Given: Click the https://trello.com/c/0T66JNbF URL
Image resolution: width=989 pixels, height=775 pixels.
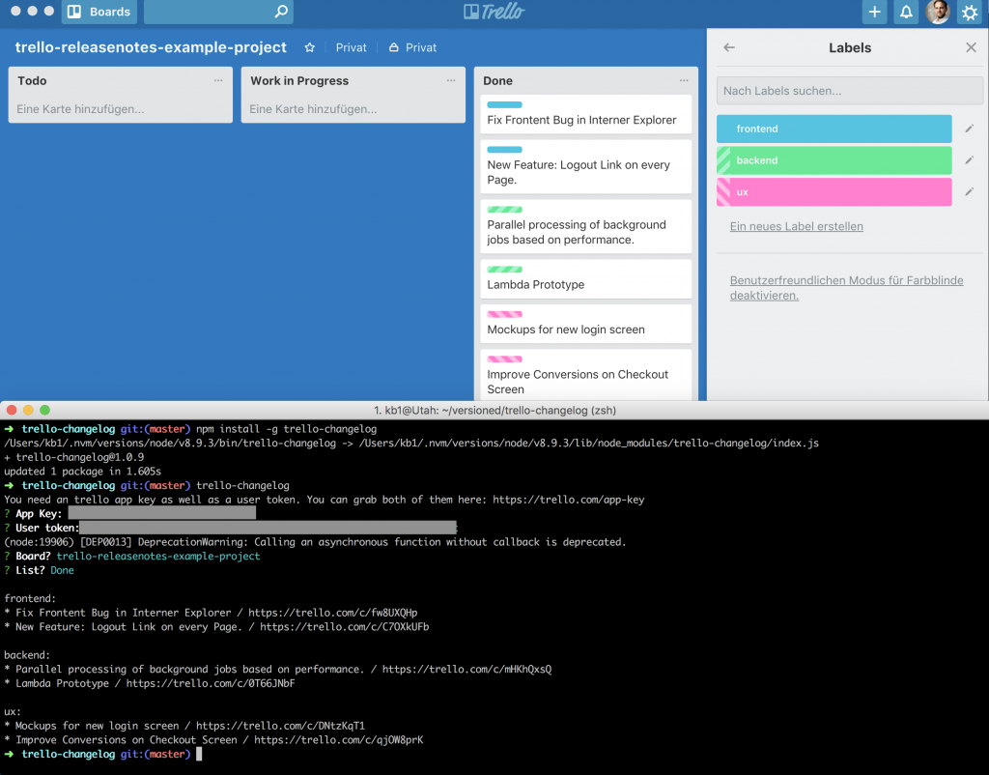Looking at the screenshot, I should (x=210, y=683).
